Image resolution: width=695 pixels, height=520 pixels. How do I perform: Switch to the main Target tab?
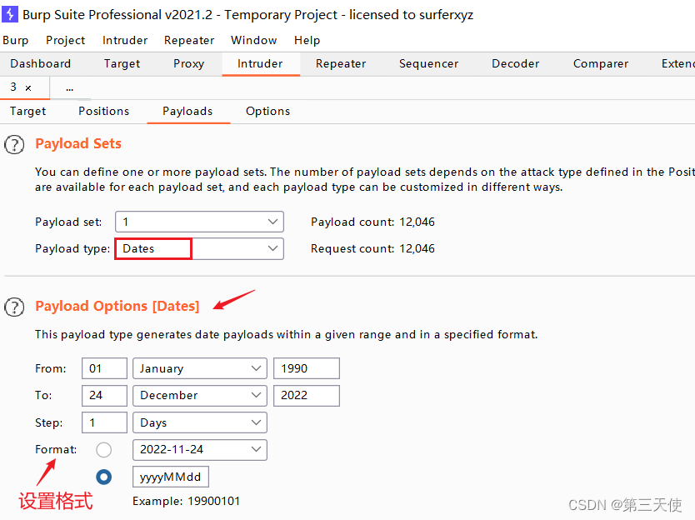(x=122, y=64)
